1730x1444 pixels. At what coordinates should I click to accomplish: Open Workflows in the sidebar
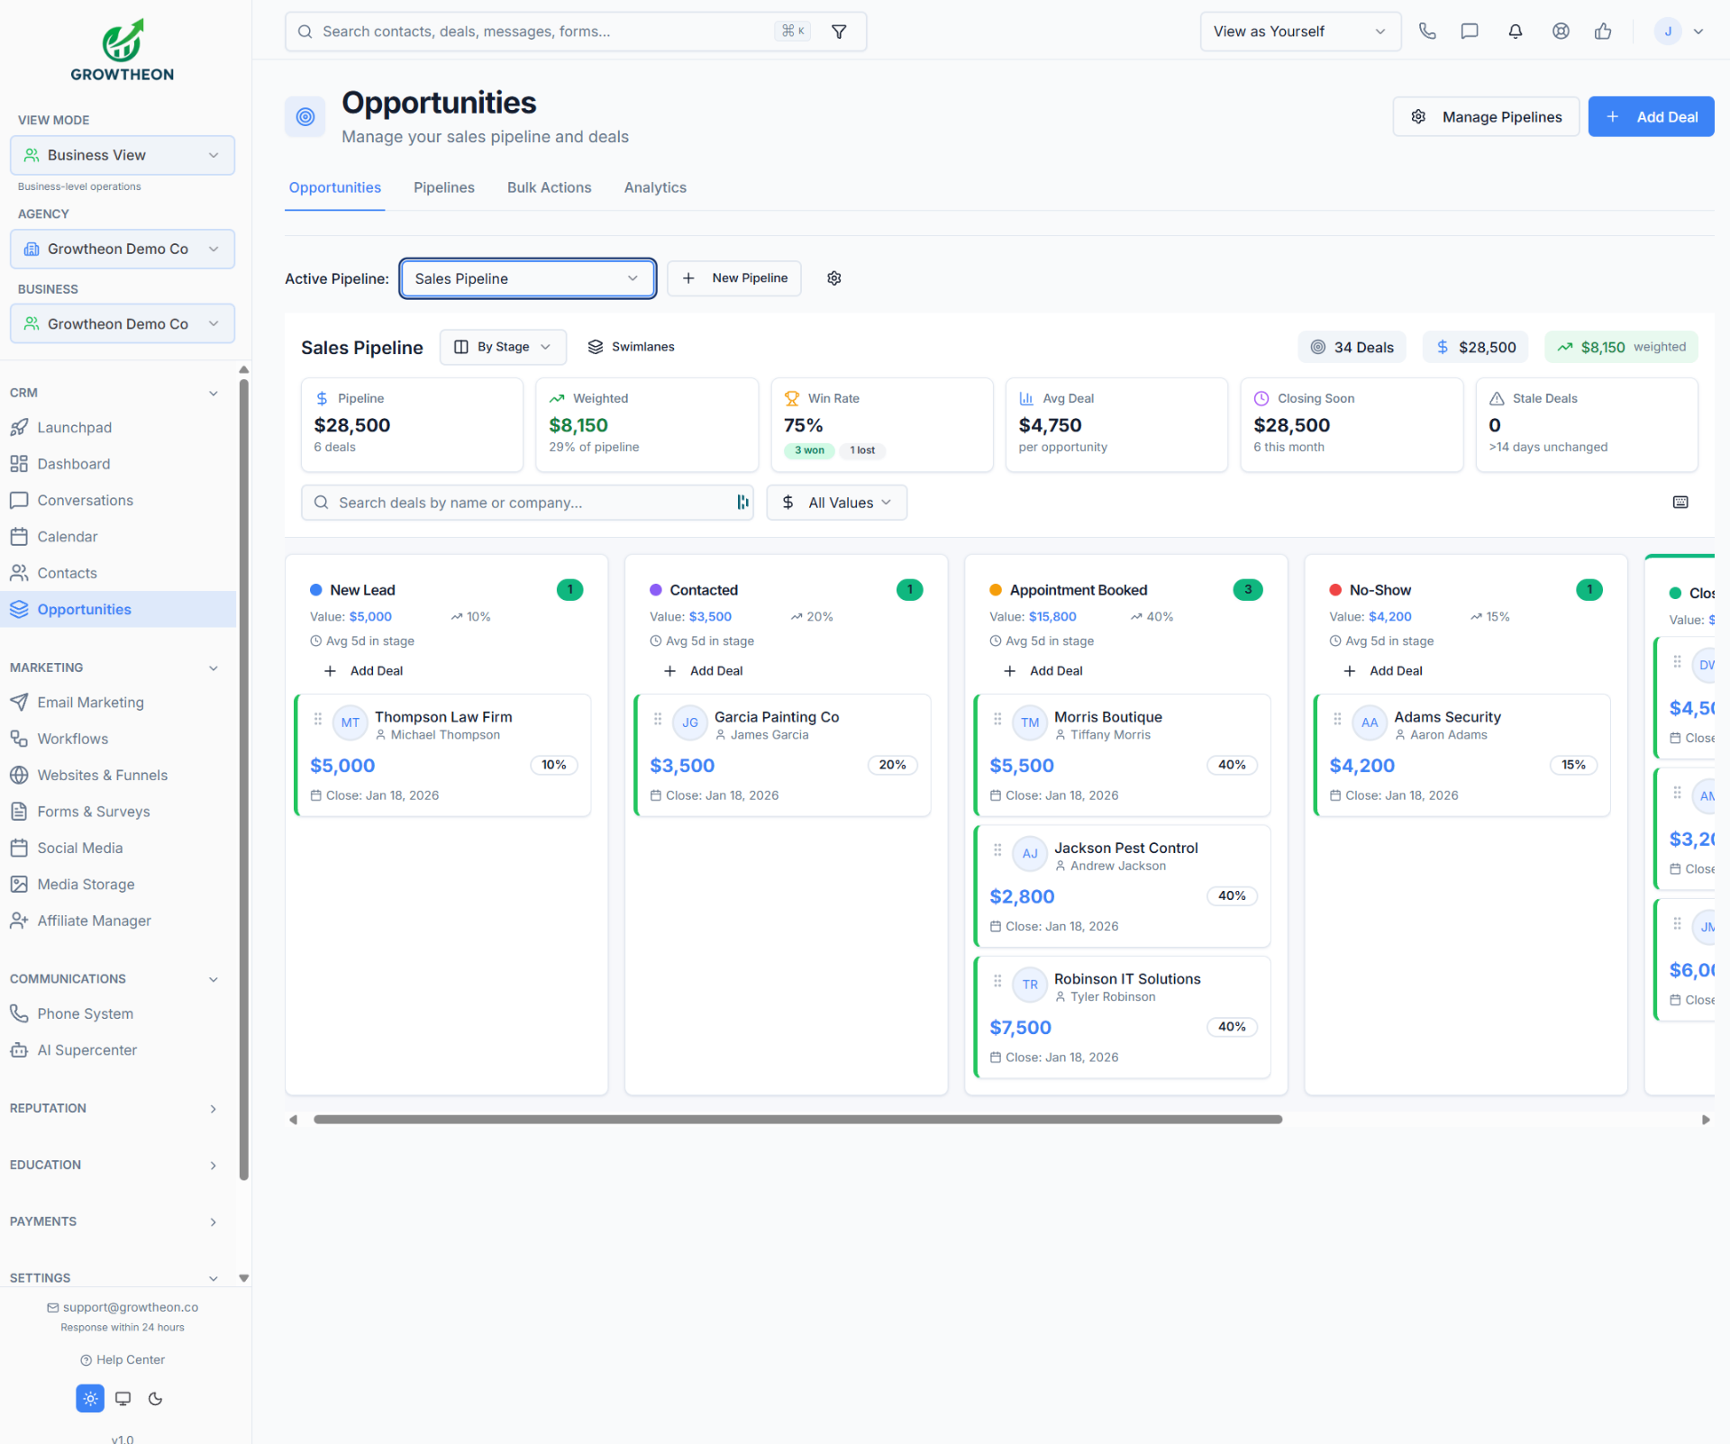tap(118, 739)
